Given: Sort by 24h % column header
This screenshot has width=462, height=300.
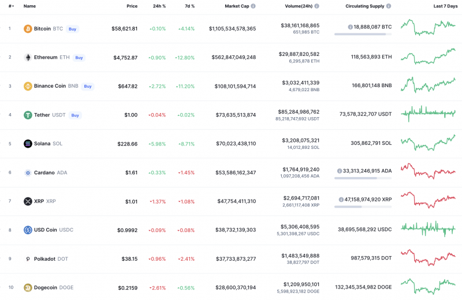Looking at the screenshot, I should click(x=159, y=6).
